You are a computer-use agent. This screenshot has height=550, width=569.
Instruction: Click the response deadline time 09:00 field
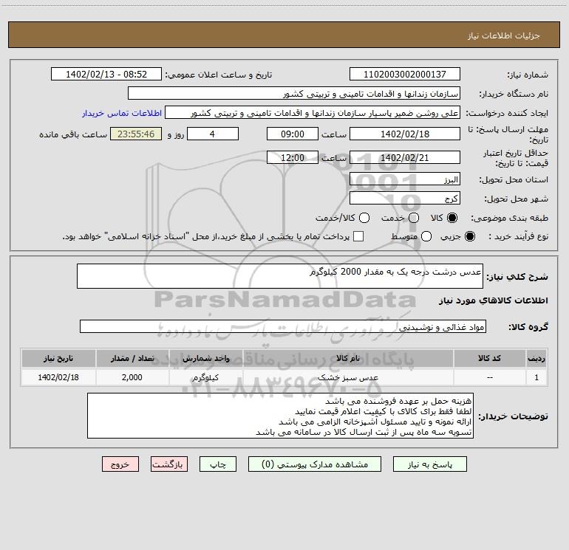coord(293,134)
